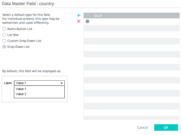Click the Value column header

[136, 16]
